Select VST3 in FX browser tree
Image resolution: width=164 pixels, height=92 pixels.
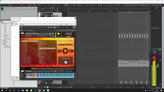pyautogui.click(x=5, y=31)
